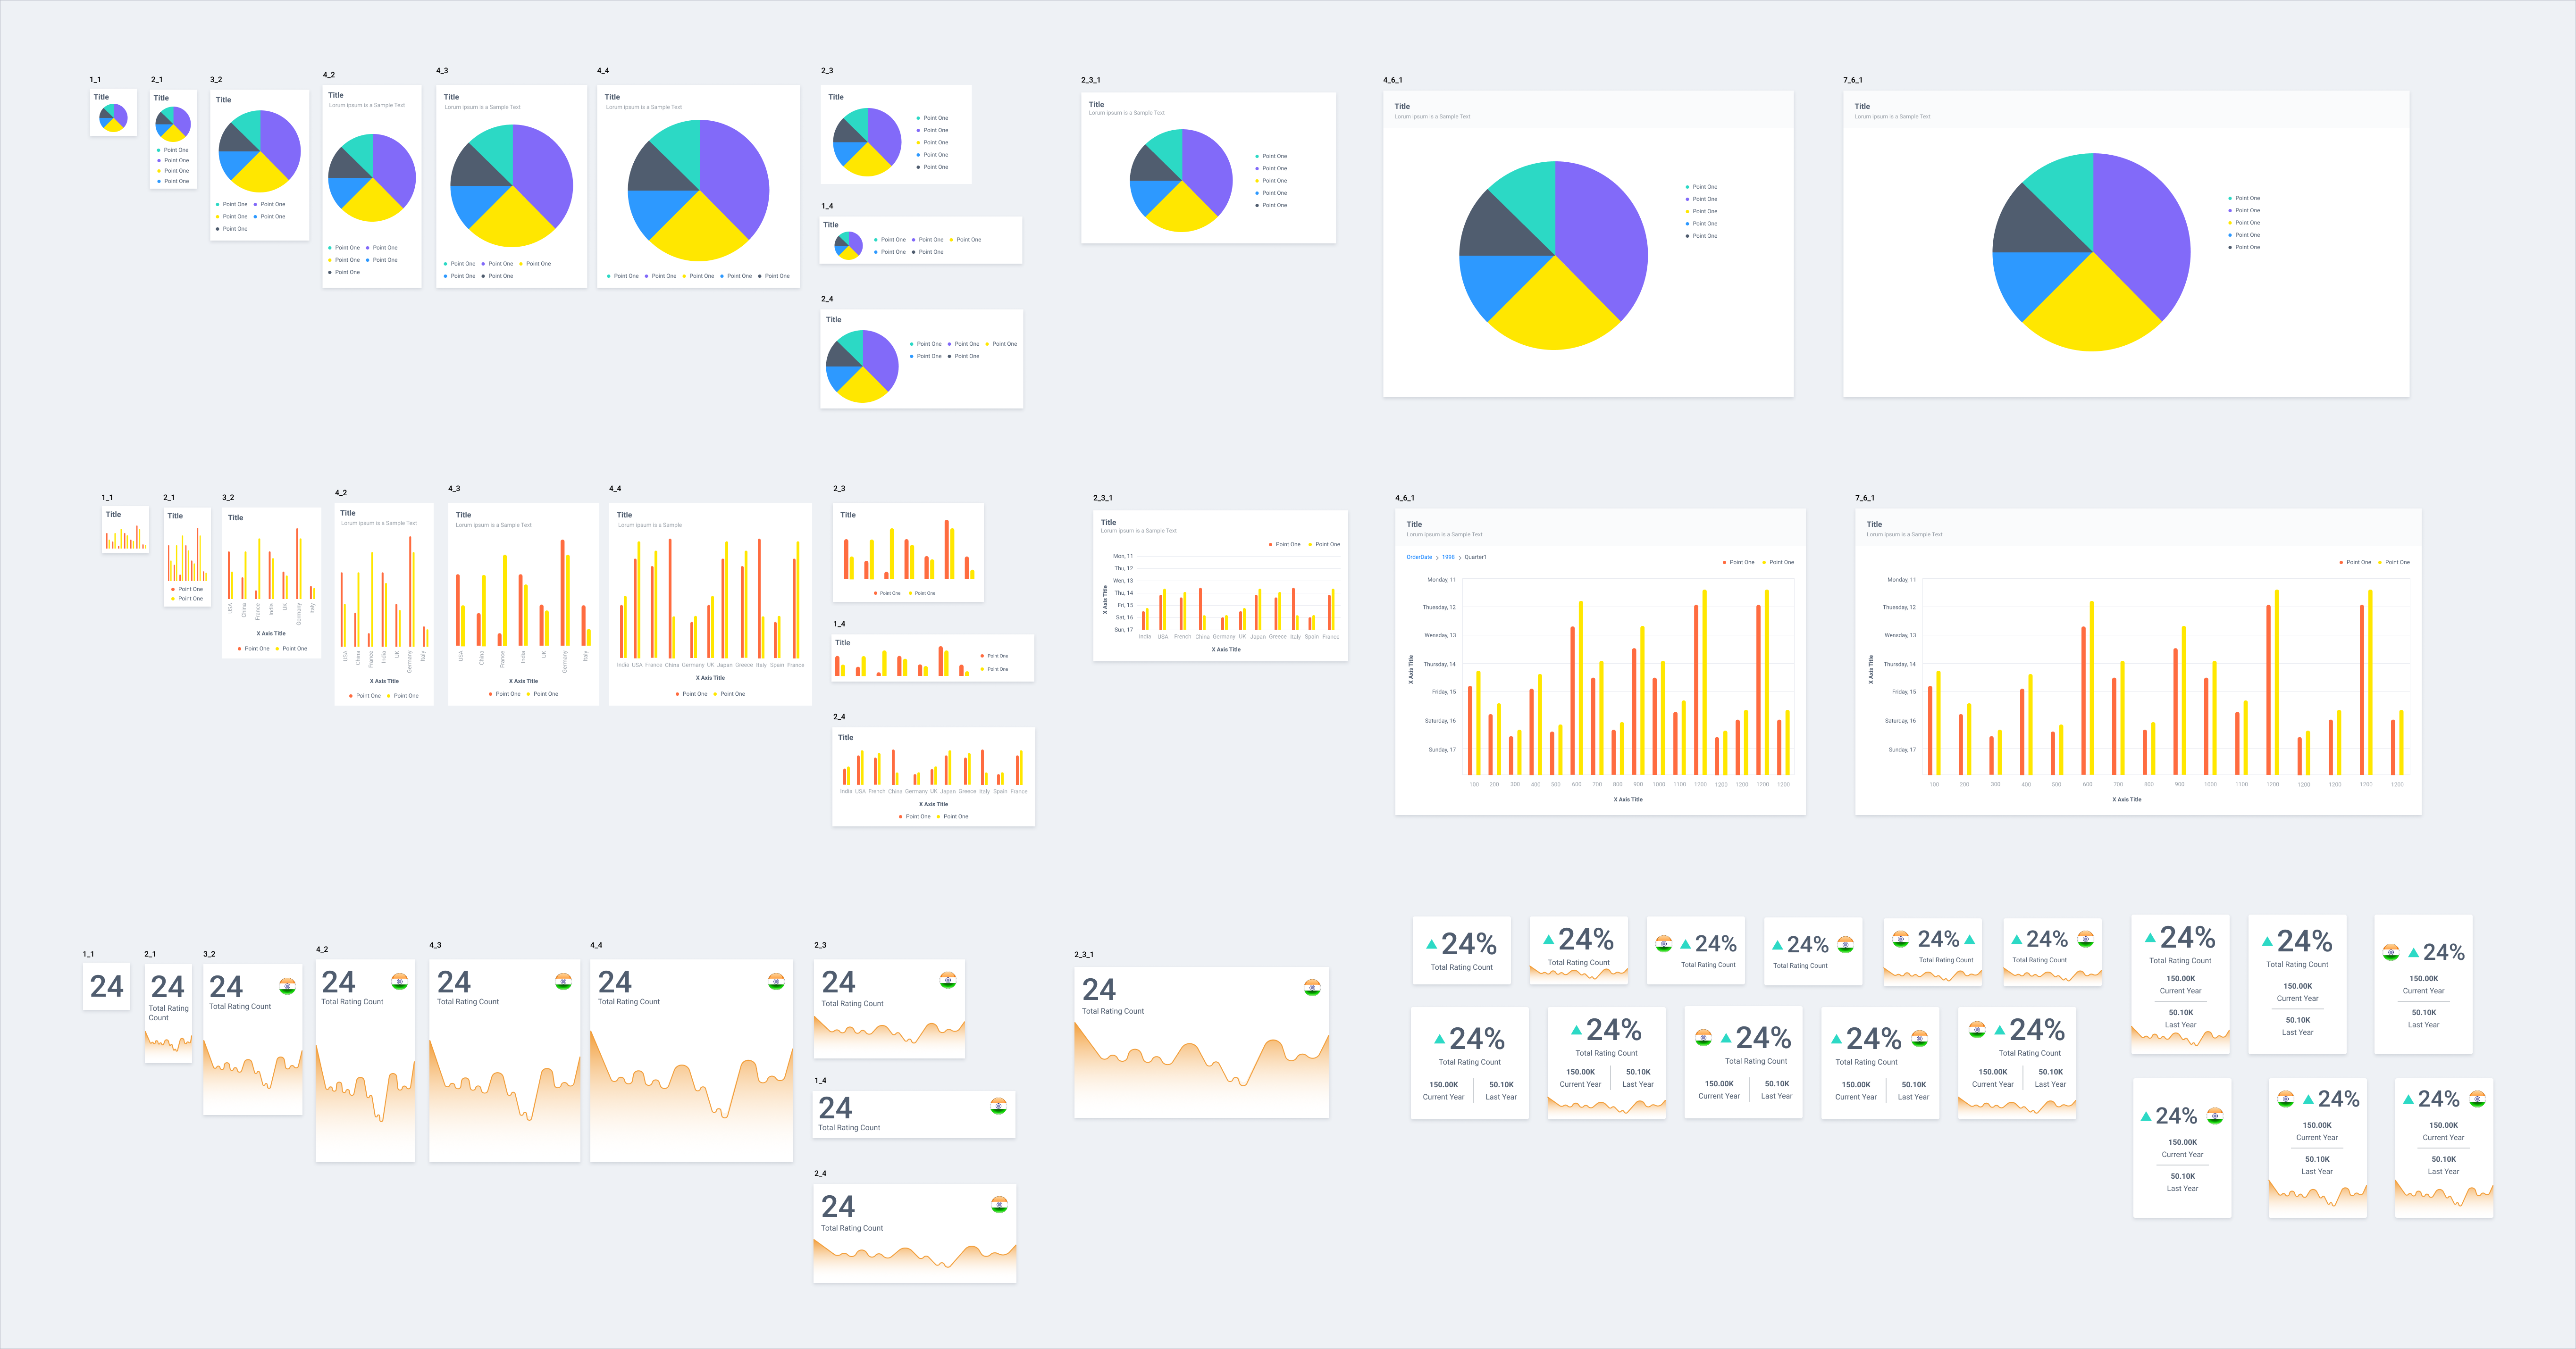
Task: Open OrderDate breadcrumb link in bar chart 4_6_1
Action: tap(1419, 558)
